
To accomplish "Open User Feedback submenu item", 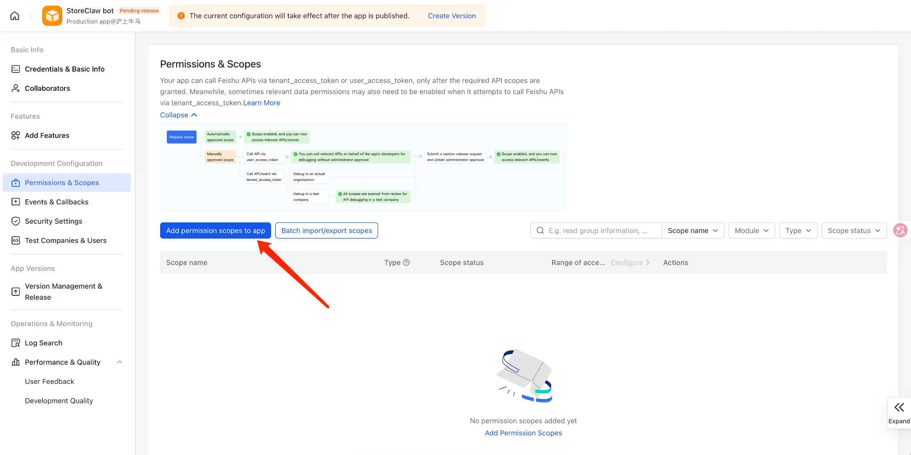I will point(49,382).
